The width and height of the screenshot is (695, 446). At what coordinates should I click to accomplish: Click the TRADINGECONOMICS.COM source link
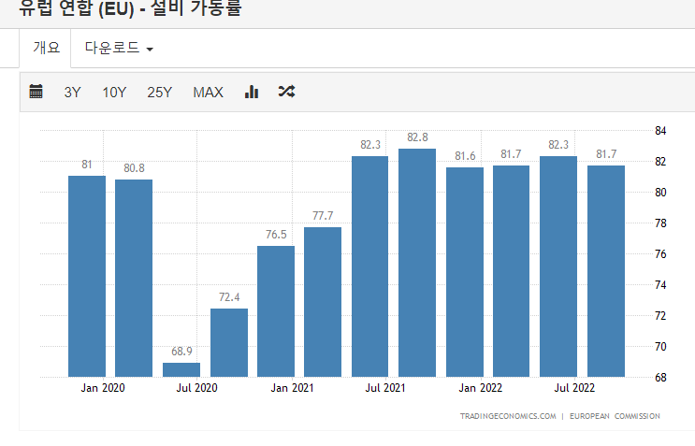[x=508, y=416]
